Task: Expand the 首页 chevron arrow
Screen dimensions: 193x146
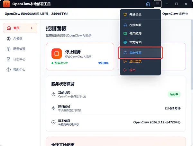Action: coord(32,28)
